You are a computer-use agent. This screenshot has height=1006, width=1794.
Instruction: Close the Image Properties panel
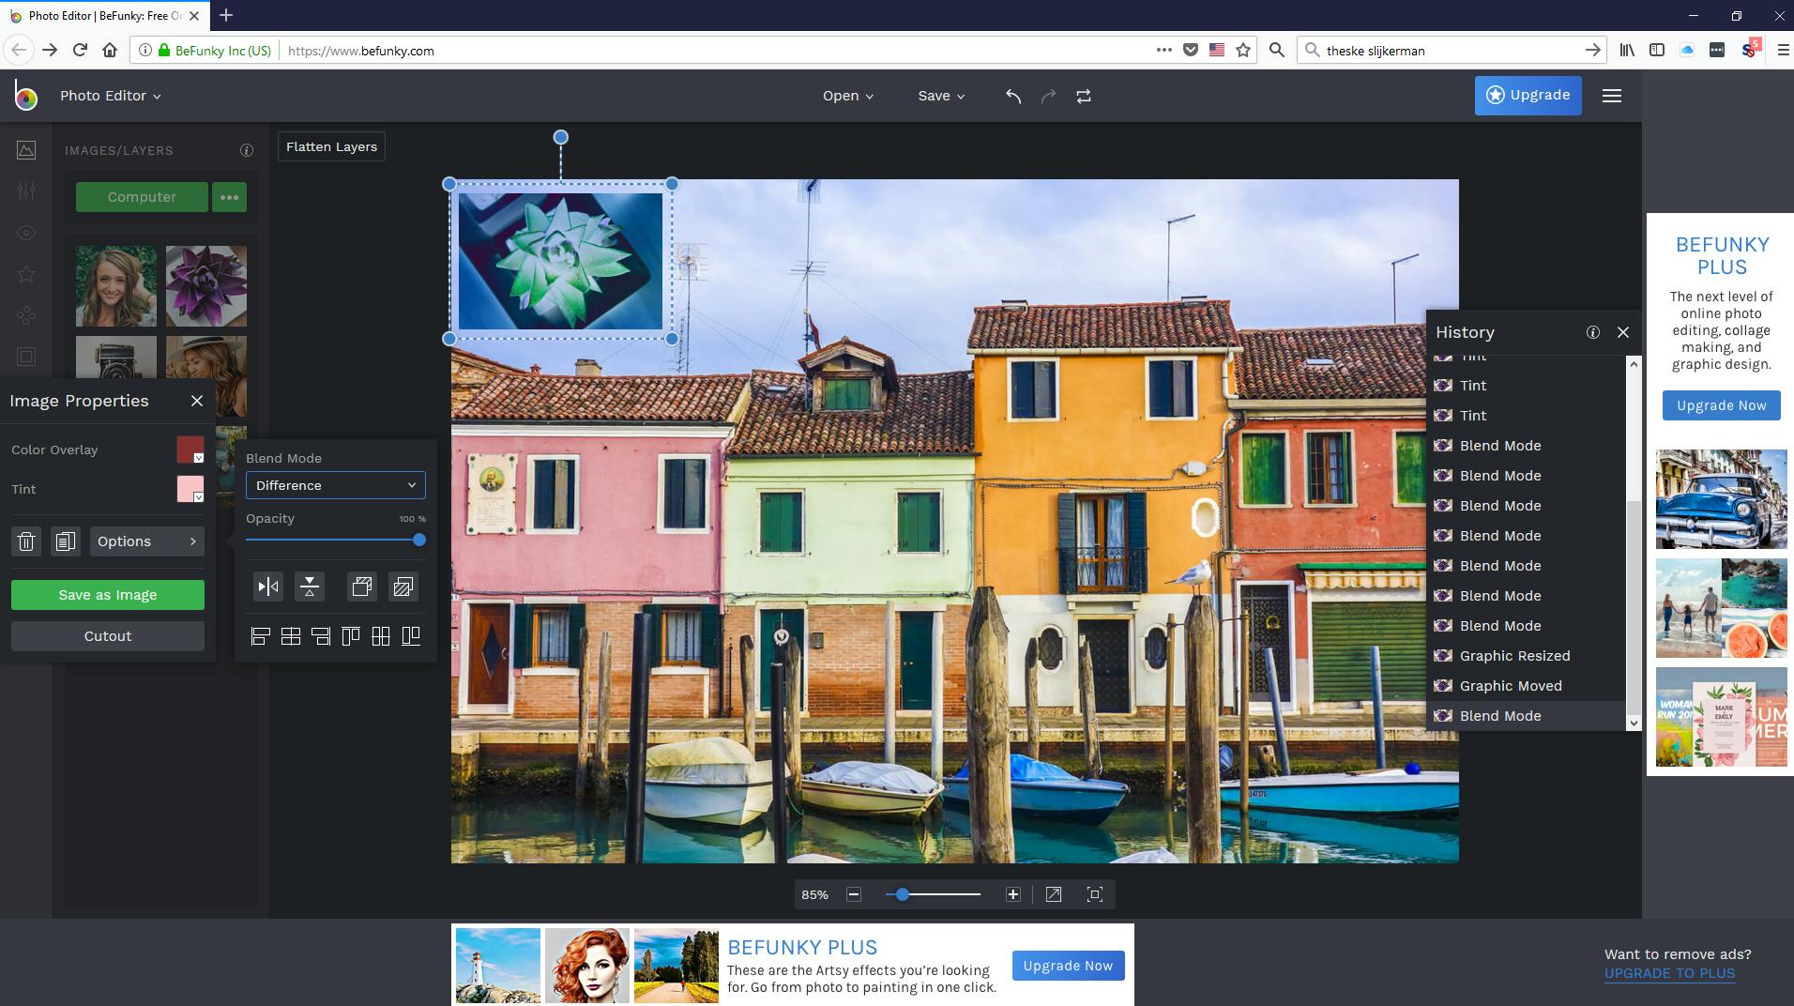[197, 401]
